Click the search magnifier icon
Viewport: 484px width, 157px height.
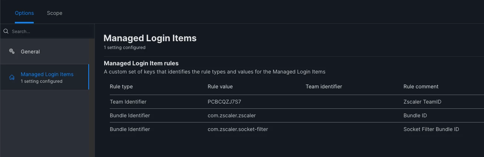[6, 32]
